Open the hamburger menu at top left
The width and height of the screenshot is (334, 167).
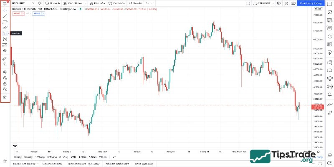pyautogui.click(x=5, y=3)
